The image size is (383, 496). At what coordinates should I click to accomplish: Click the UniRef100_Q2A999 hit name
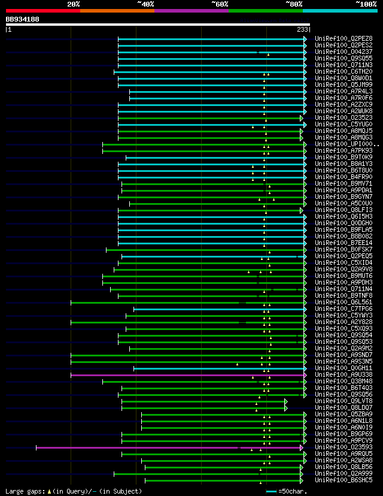(x=344, y=474)
